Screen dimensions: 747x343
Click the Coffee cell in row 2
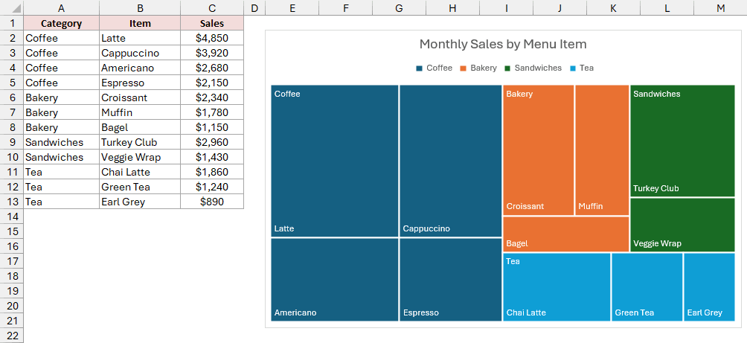tap(62, 38)
